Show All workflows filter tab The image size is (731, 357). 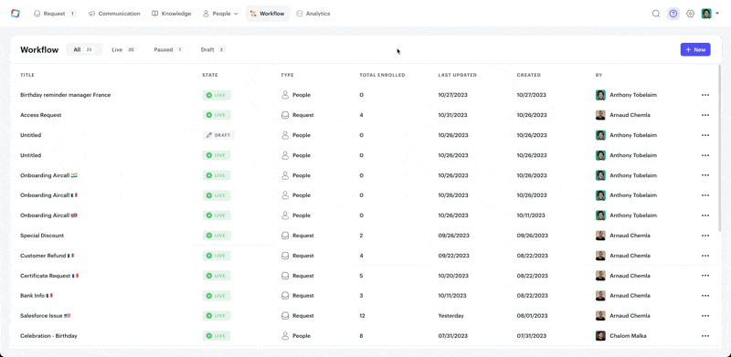coord(84,49)
